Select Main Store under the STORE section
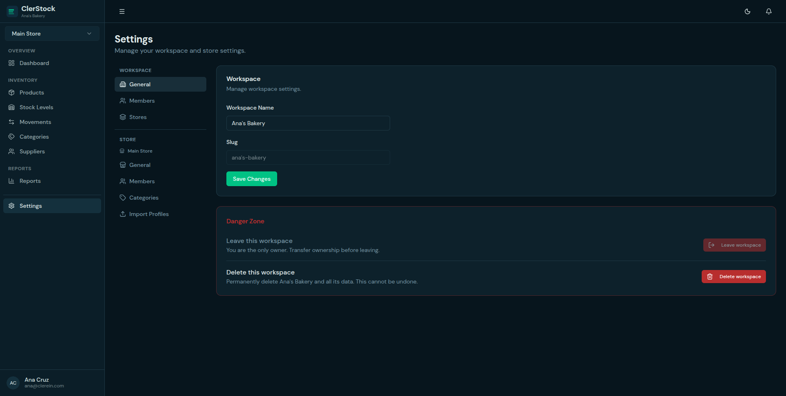 pos(140,151)
